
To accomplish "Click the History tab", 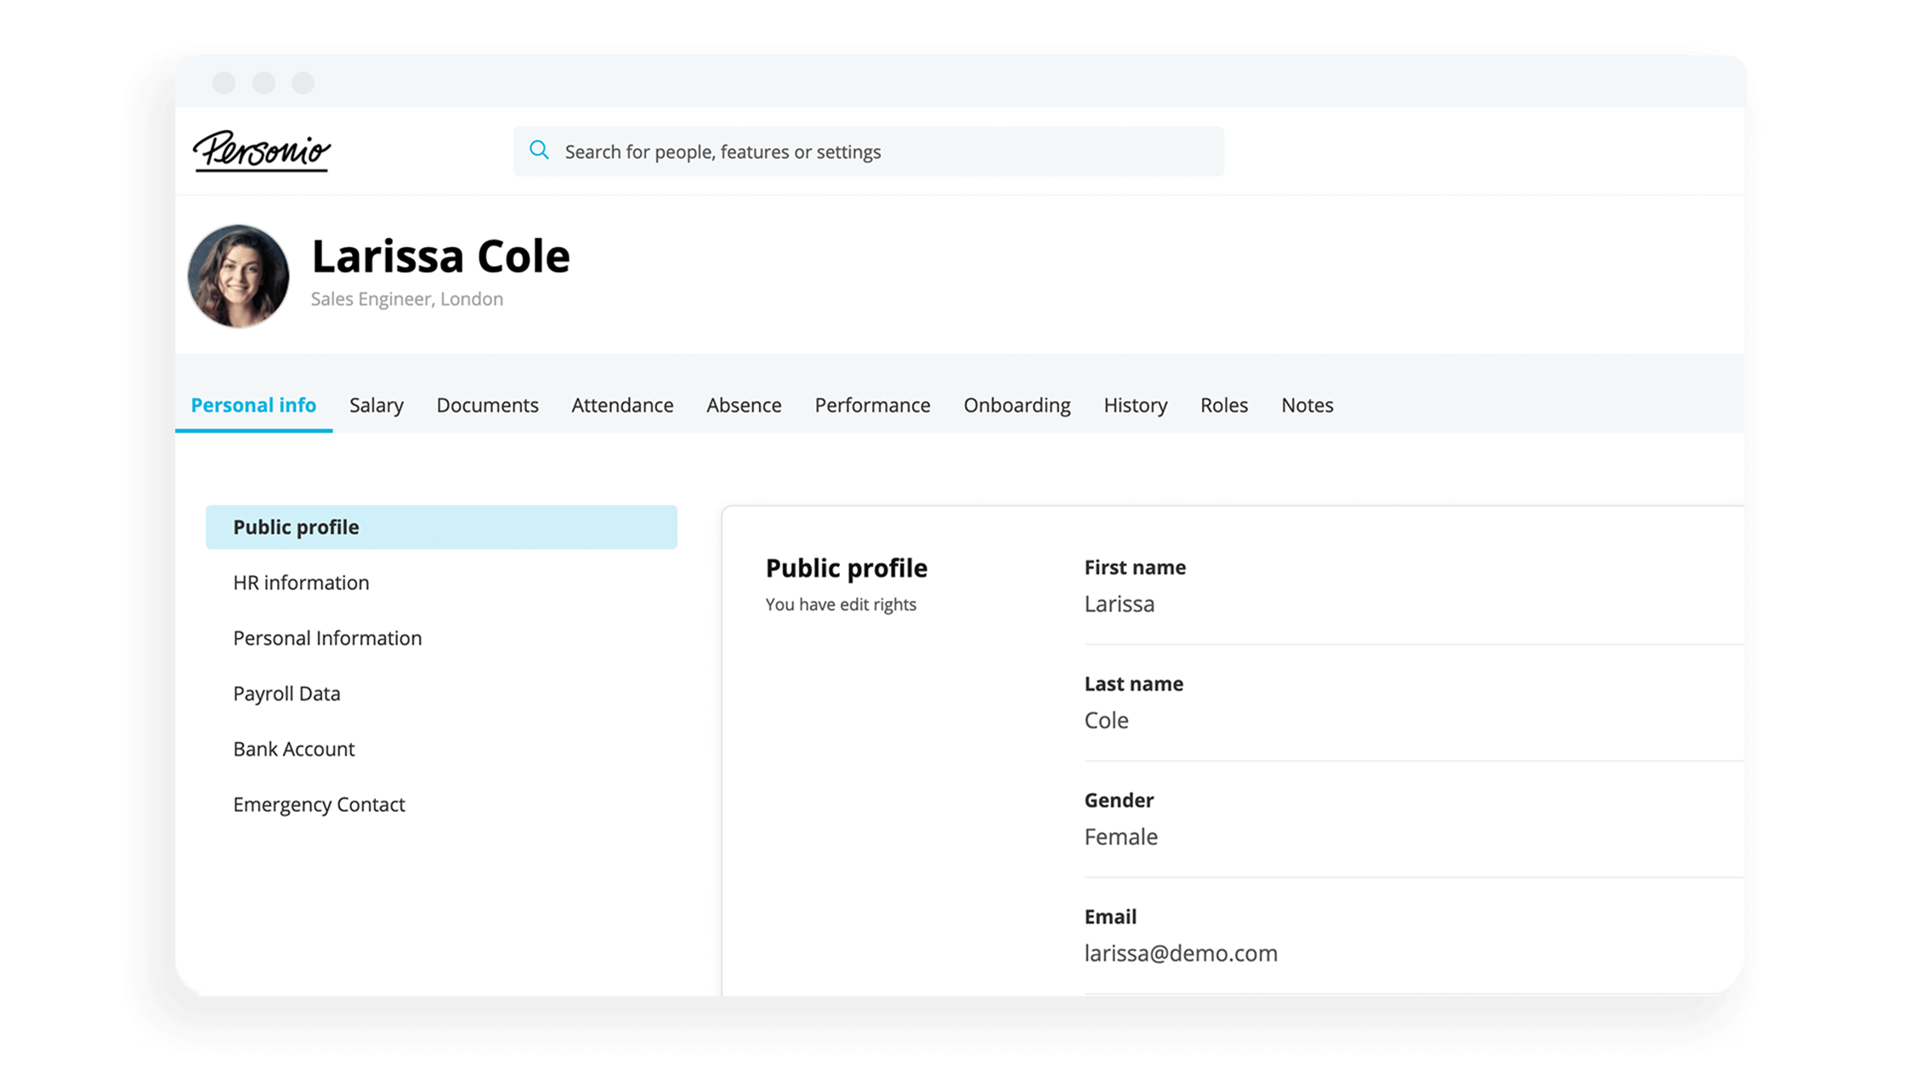I will tap(1134, 405).
